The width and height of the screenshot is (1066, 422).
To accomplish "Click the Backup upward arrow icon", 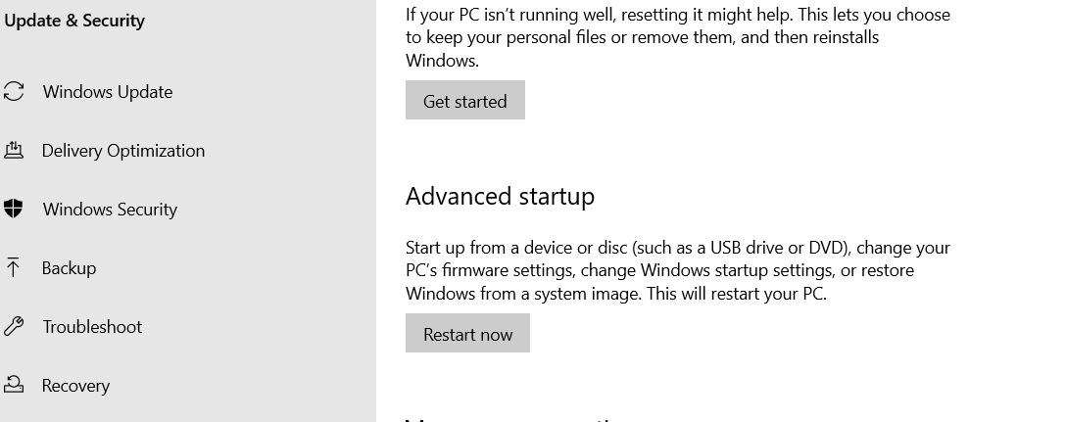I will pos(12,267).
